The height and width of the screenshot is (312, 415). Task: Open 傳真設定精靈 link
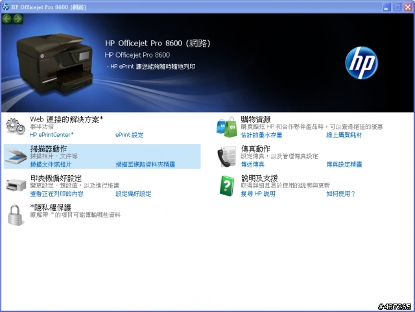click(344, 165)
